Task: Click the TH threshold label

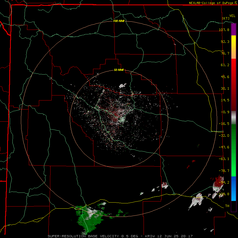Action: click(x=227, y=206)
